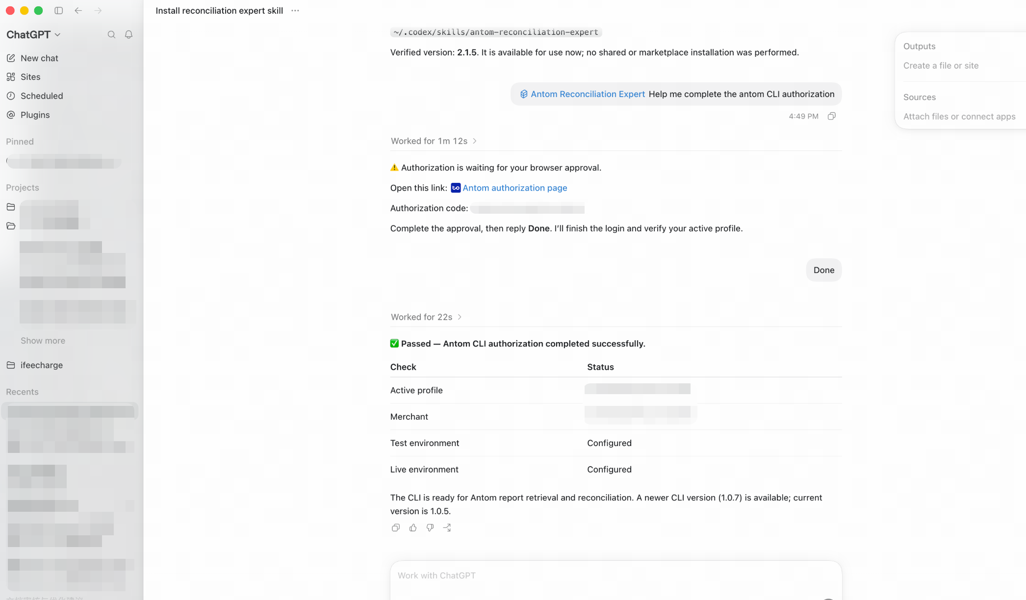Expand the Worked for 22s details
Image resolution: width=1026 pixels, height=600 pixels.
coord(426,317)
